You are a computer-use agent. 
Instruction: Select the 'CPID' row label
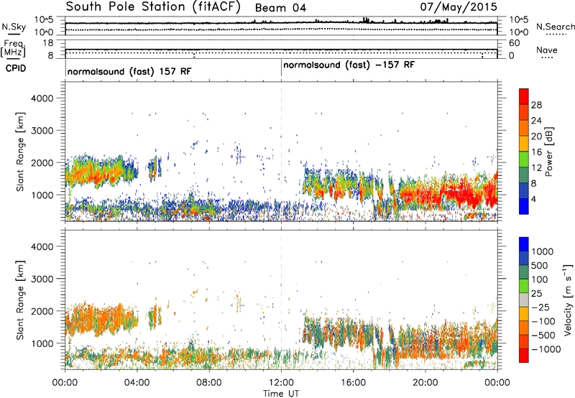click(x=16, y=68)
